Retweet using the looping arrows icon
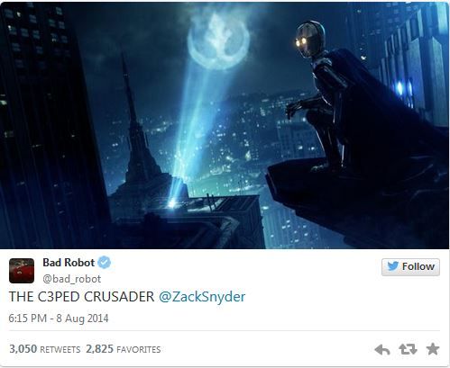This screenshot has height=368, width=450. pyautogui.click(x=408, y=349)
